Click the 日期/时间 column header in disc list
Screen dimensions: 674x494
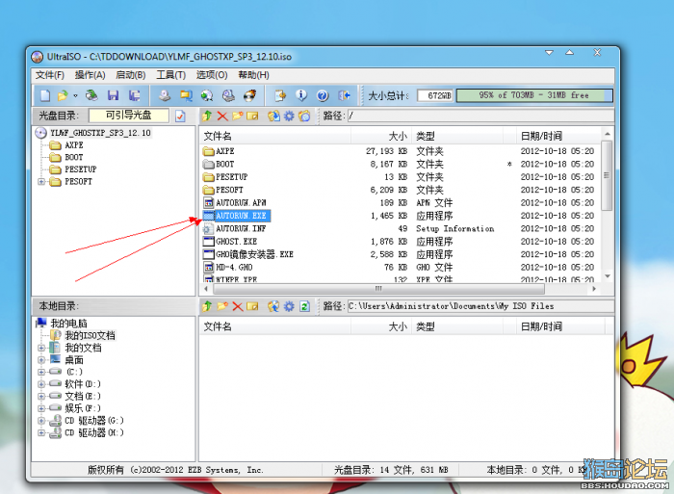point(557,137)
